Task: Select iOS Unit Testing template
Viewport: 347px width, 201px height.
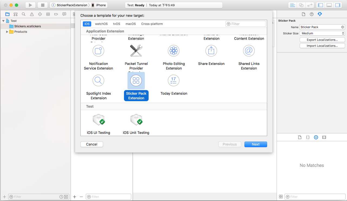Action: [136, 124]
